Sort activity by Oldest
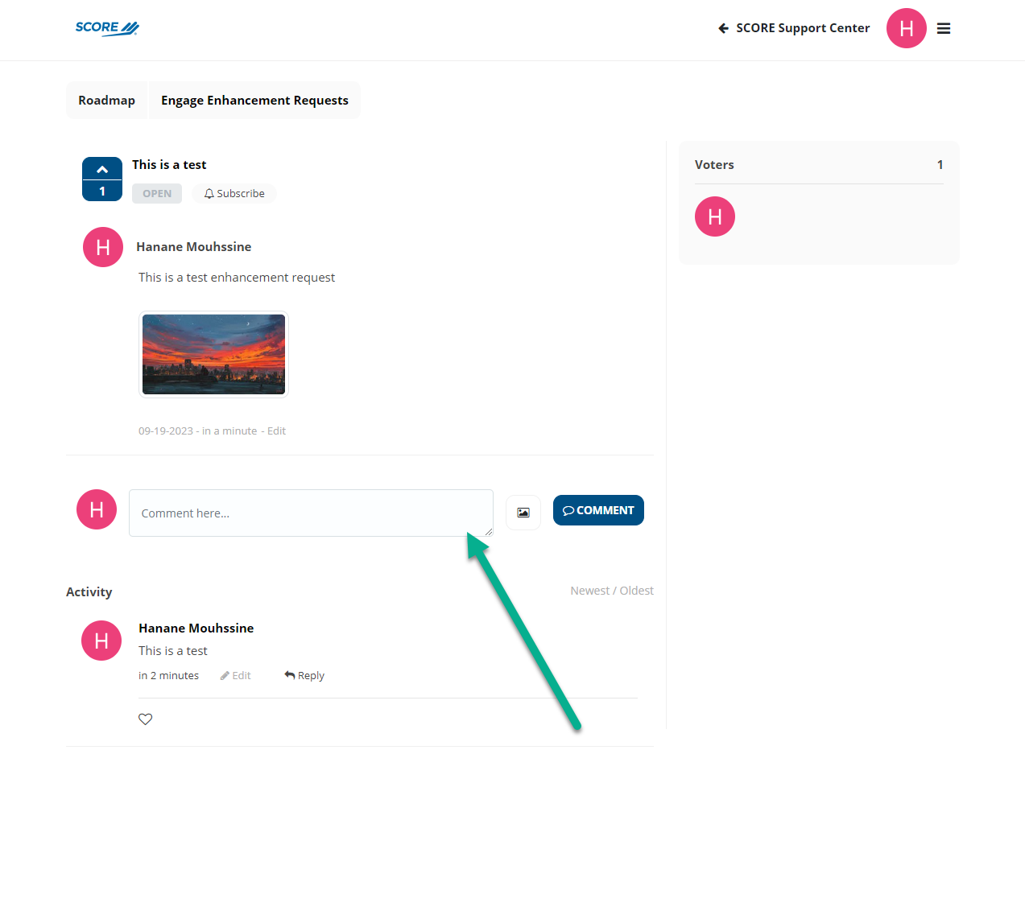 (637, 591)
